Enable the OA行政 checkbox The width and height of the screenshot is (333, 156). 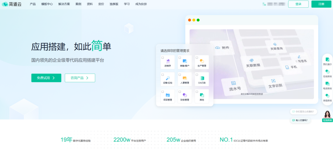(197, 75)
